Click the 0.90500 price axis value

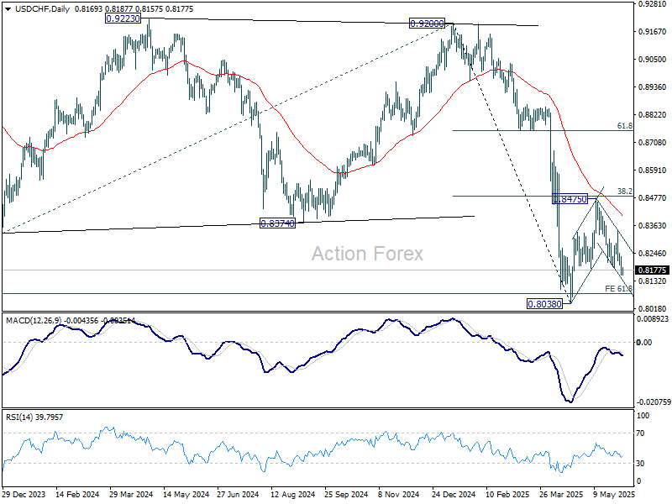tap(652, 60)
